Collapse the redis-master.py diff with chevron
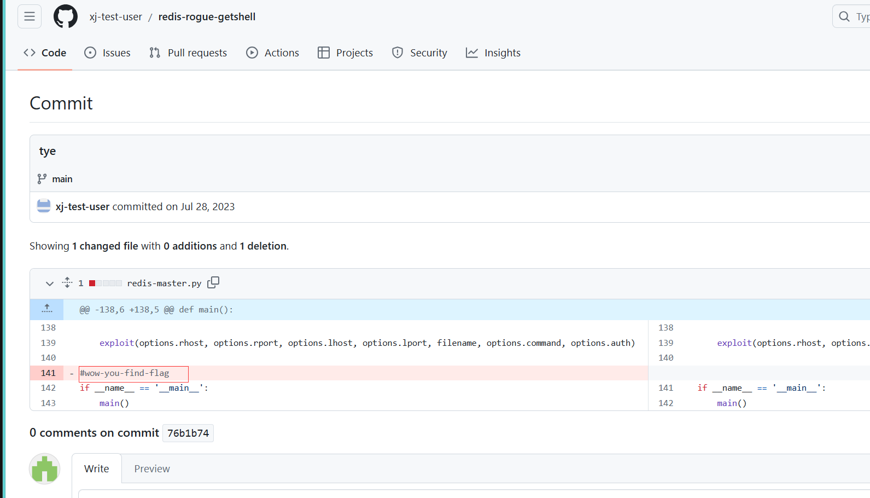Viewport: 870px width, 498px height. [x=50, y=283]
